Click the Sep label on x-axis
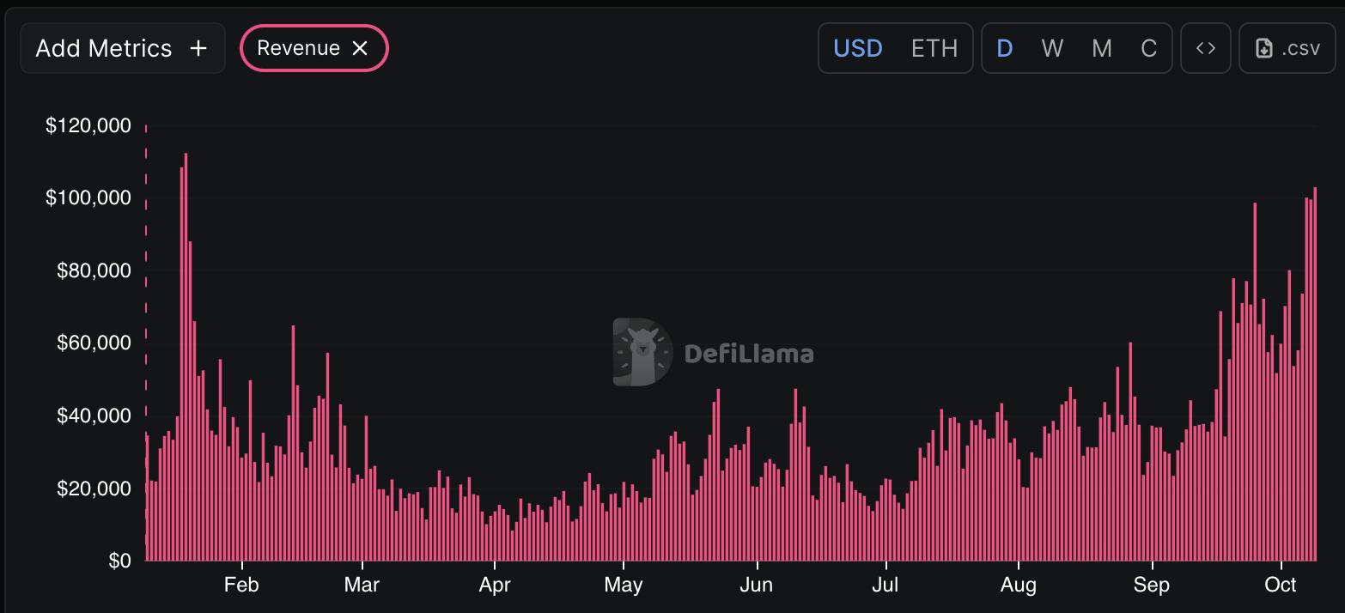This screenshot has width=1345, height=613. 1151,586
